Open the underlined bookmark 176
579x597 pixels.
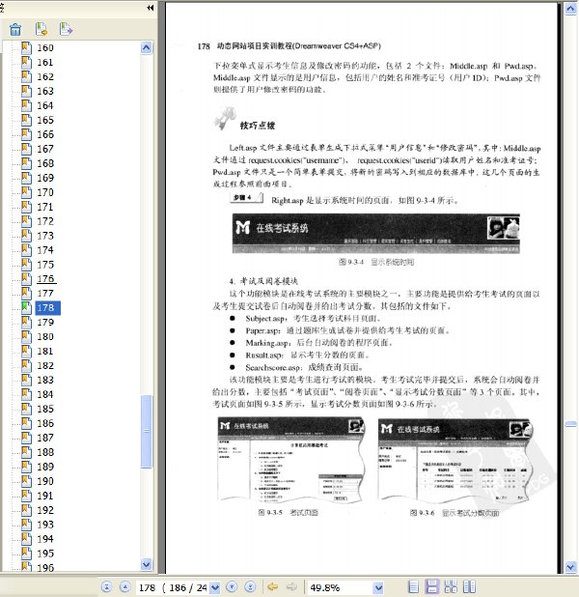pos(46,279)
